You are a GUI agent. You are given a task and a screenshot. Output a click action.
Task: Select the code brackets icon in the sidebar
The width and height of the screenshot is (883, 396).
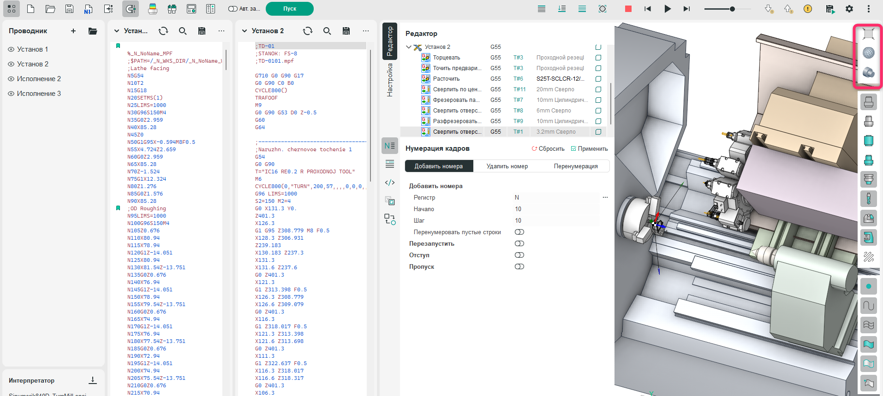coord(390,183)
